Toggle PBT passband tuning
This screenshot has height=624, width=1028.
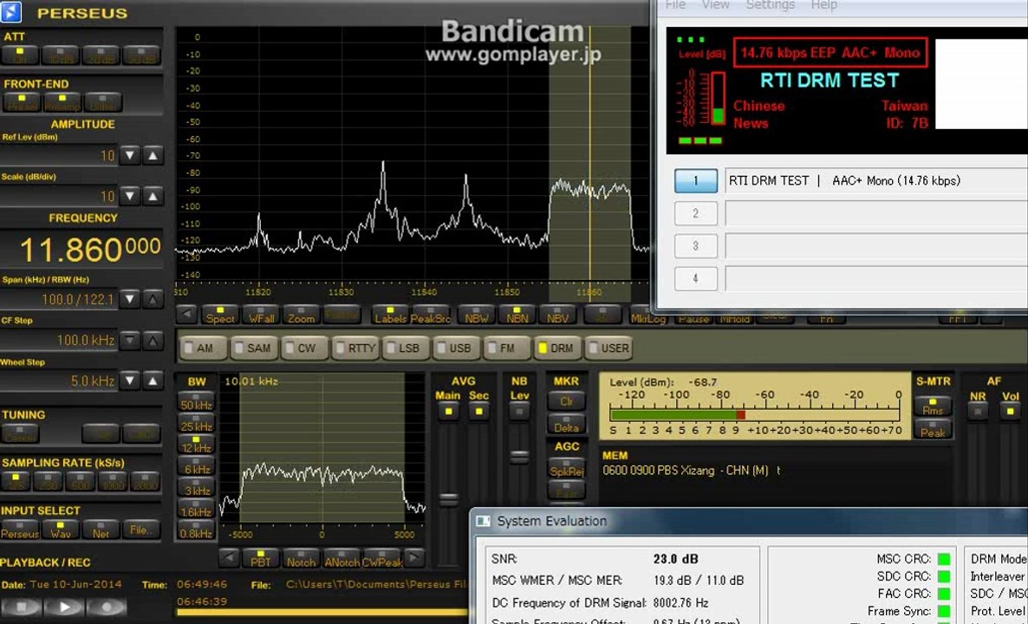point(260,558)
